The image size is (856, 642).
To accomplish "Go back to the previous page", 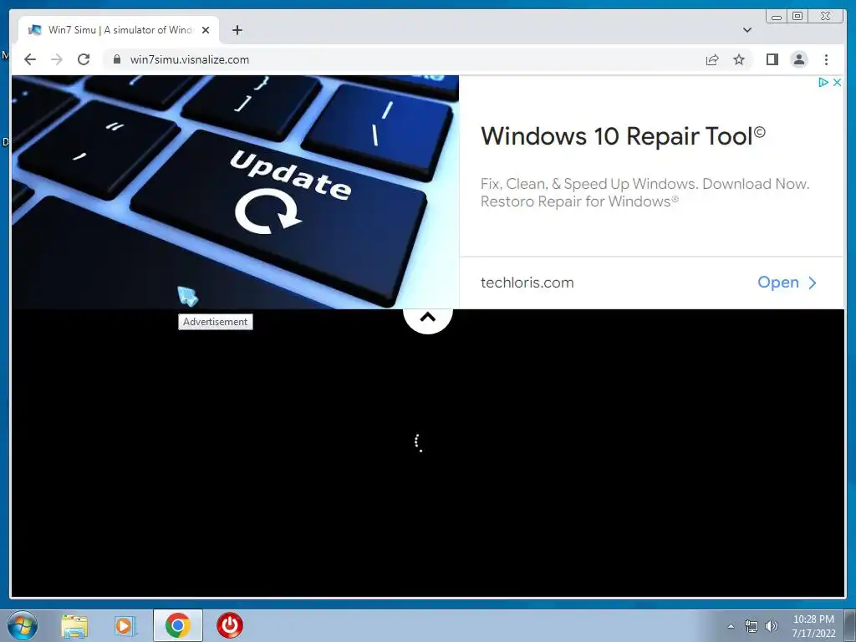I will (x=30, y=59).
